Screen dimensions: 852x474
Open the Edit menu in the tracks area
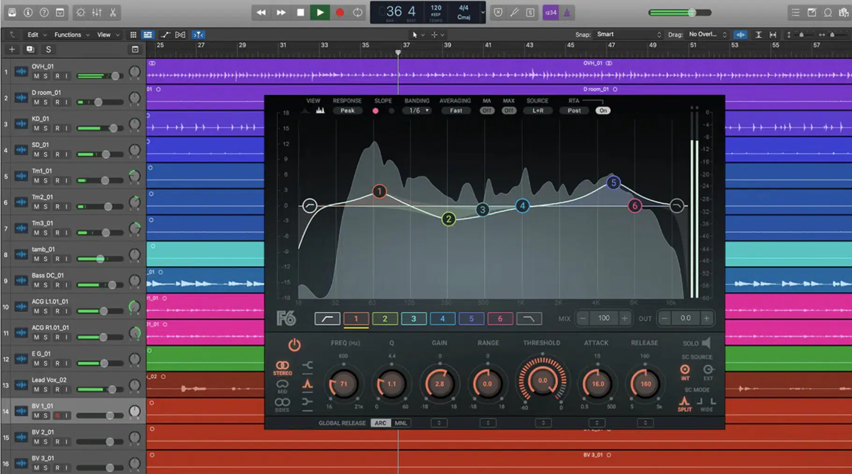point(37,35)
